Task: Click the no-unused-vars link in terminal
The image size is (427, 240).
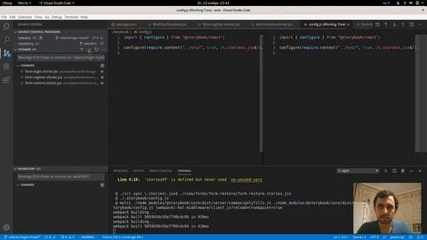Action: [x=246, y=179]
